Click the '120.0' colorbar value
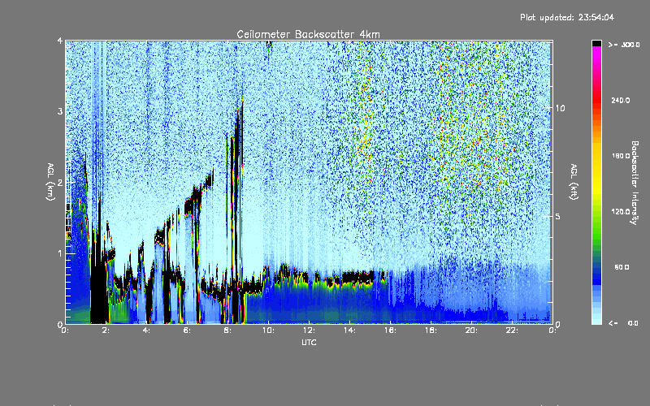This screenshot has height=406, width=650. (621, 212)
